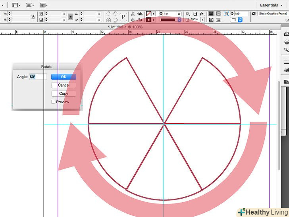Image resolution: width=289 pixels, height=217 pixels.
Task: Click OK in the Rotate dialog
Action: (64, 77)
